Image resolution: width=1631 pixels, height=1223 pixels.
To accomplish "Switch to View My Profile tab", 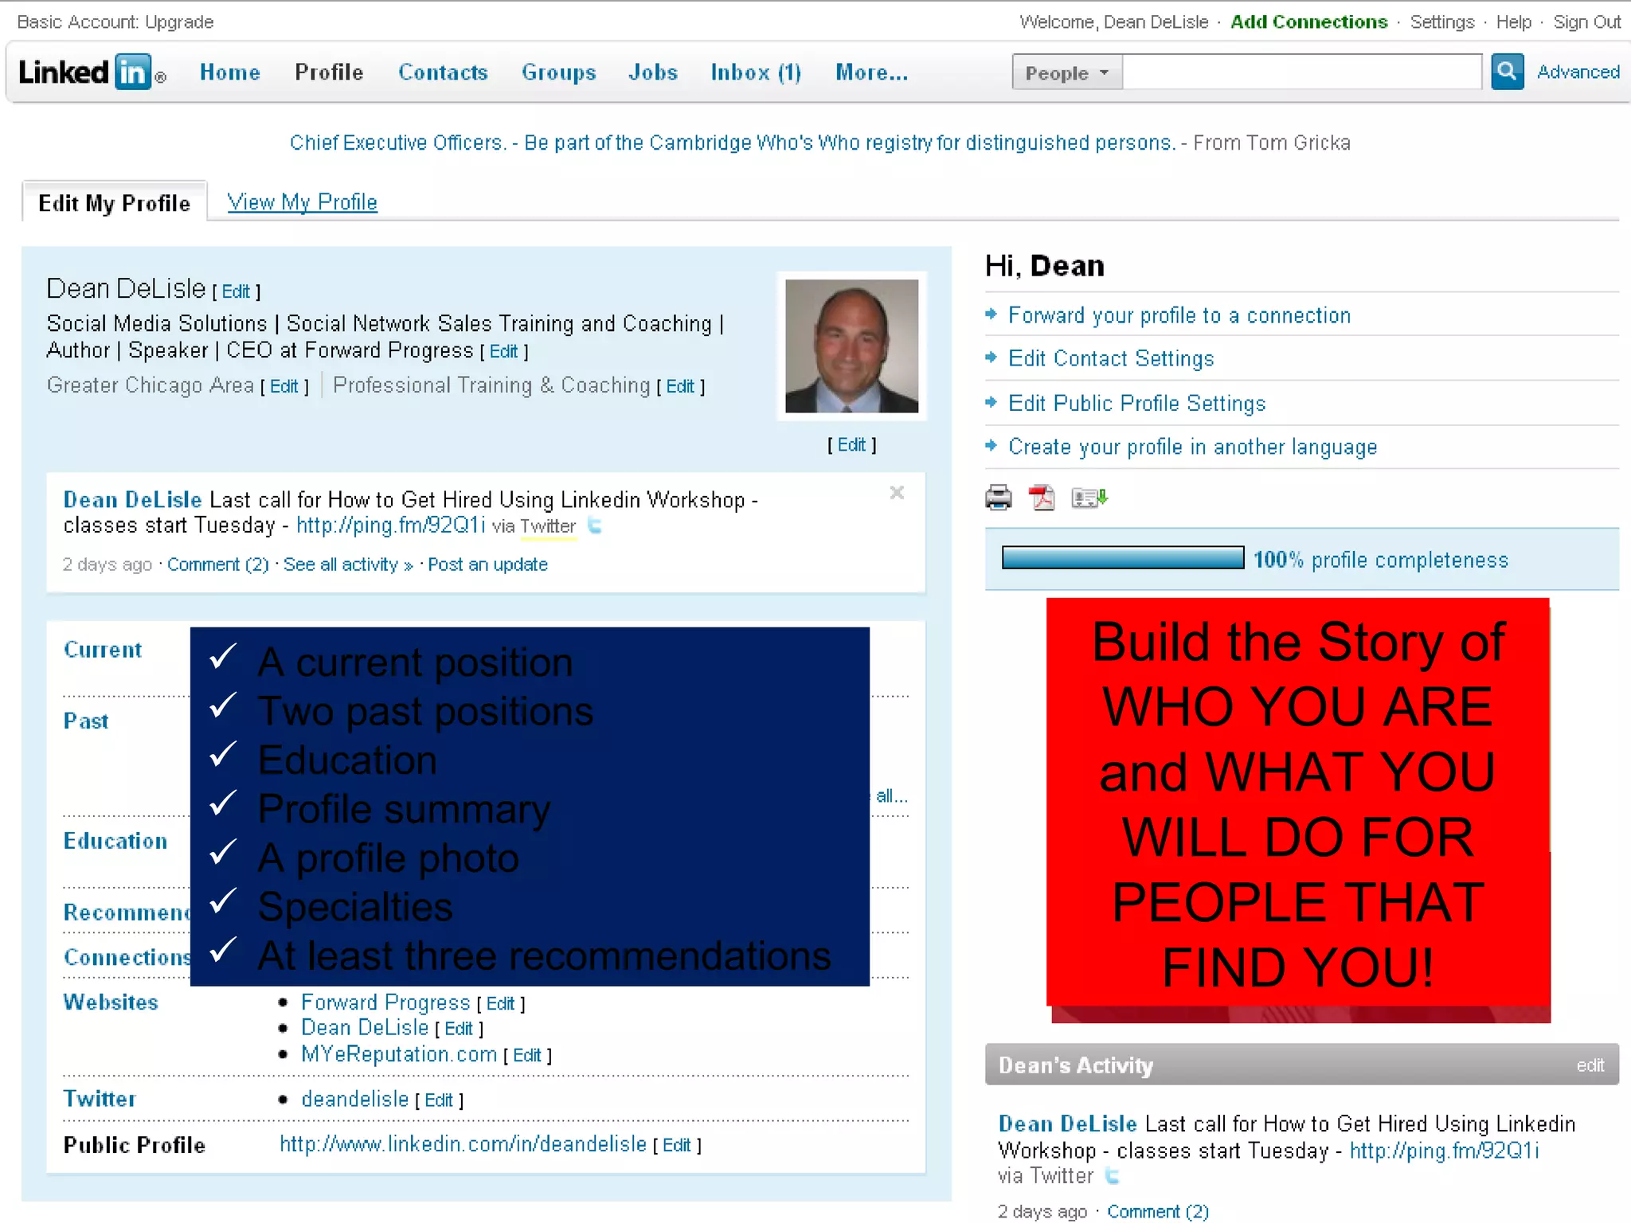I will pyautogui.click(x=302, y=202).
